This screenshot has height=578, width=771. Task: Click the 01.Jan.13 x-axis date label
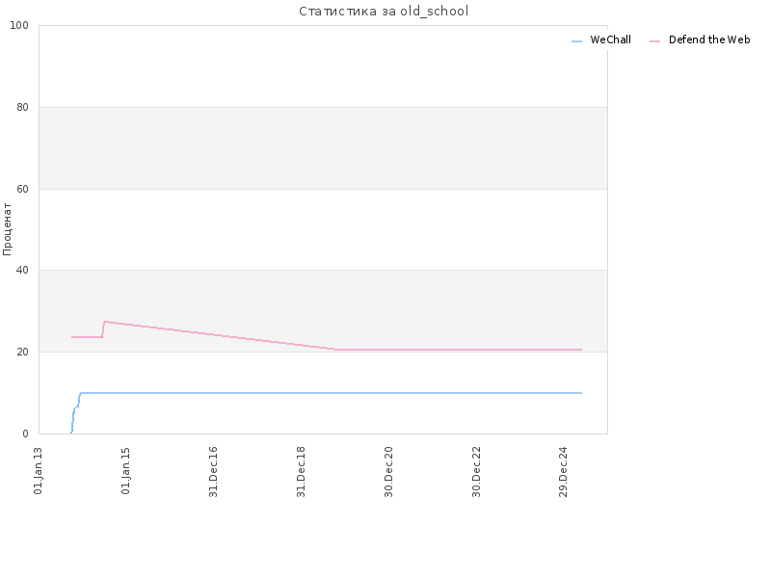click(38, 470)
